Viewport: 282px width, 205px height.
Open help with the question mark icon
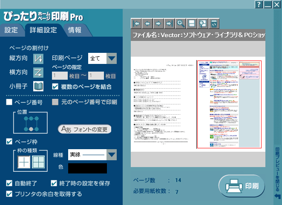point(259,4)
